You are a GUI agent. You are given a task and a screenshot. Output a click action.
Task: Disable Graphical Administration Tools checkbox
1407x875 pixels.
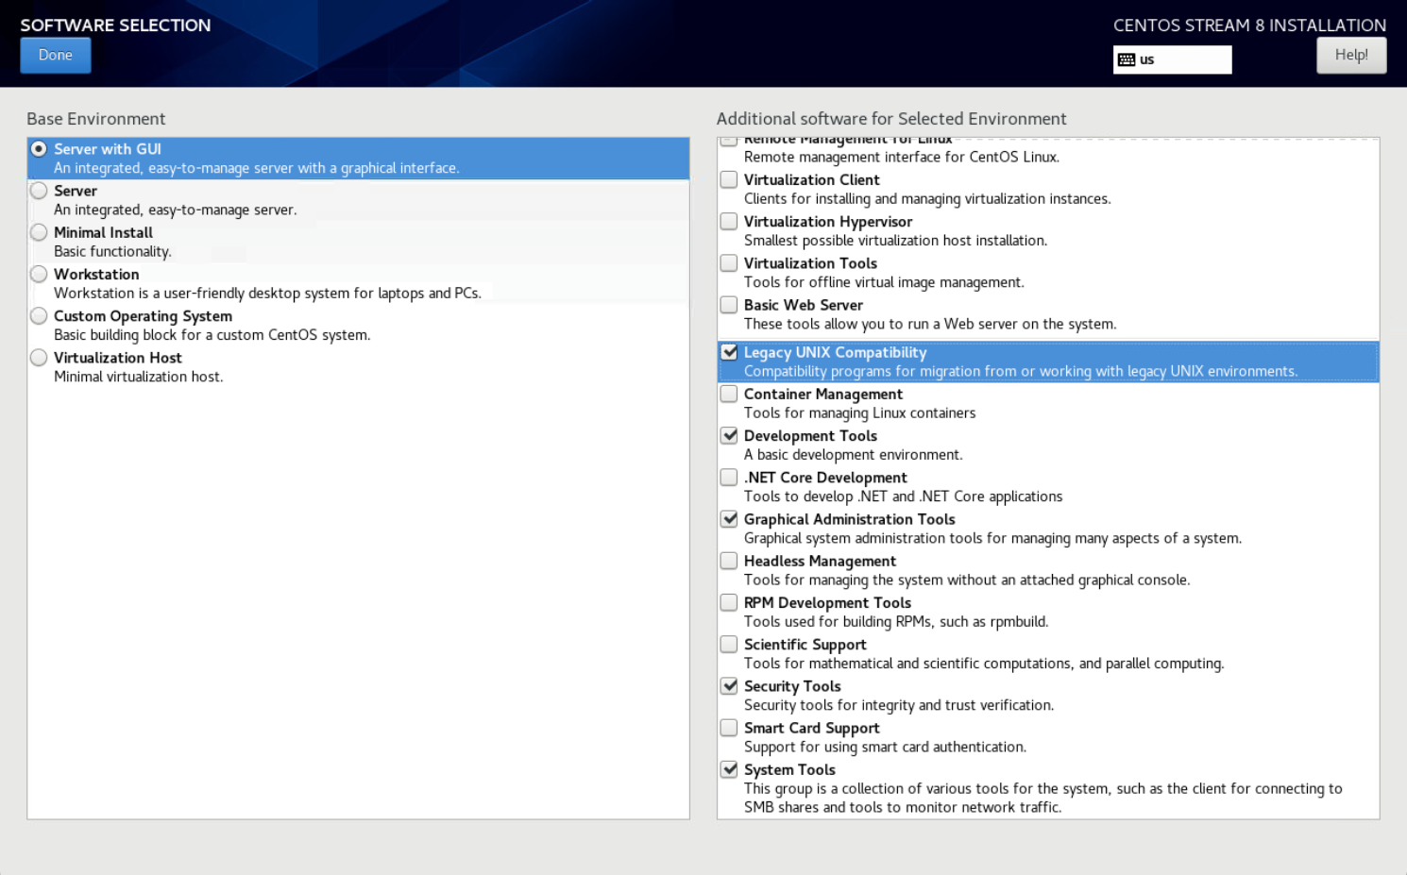point(729,518)
